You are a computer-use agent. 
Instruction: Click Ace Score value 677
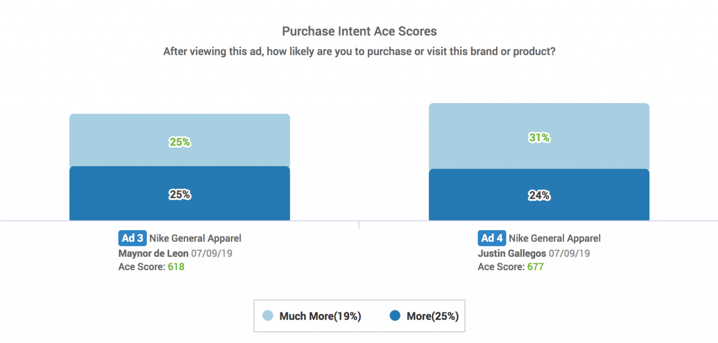click(536, 267)
